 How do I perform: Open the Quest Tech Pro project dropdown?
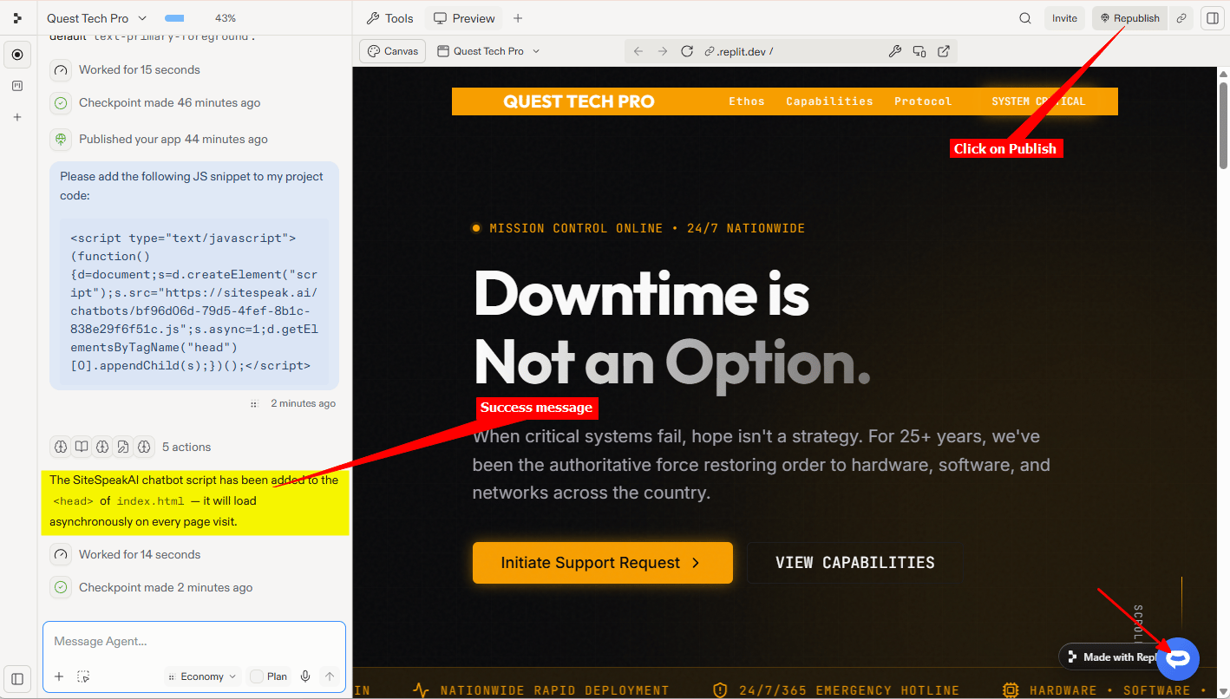click(x=97, y=18)
